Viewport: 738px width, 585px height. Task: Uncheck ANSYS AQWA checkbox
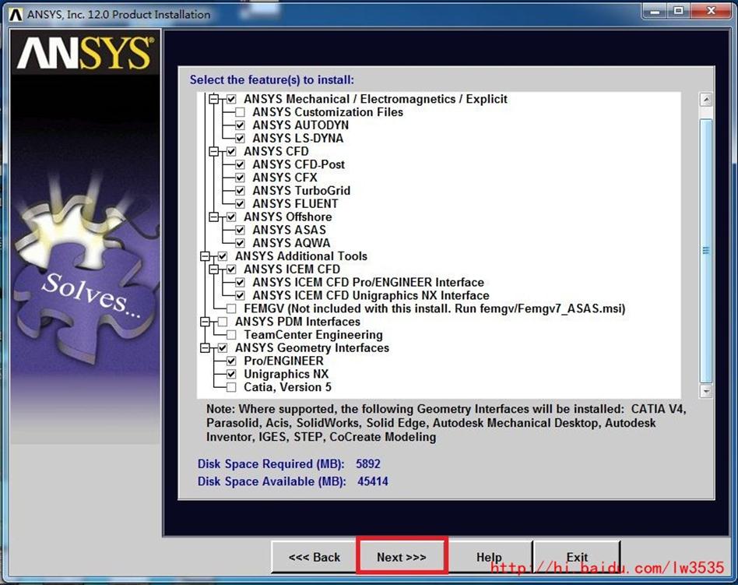(240, 243)
